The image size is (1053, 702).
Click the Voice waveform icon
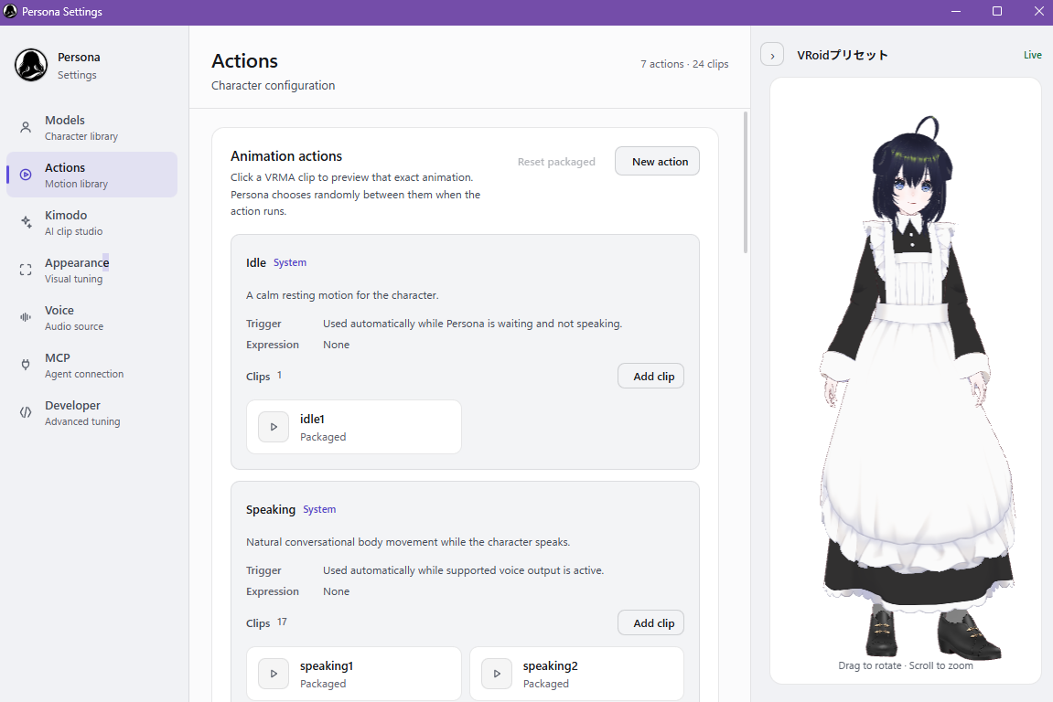coord(26,317)
